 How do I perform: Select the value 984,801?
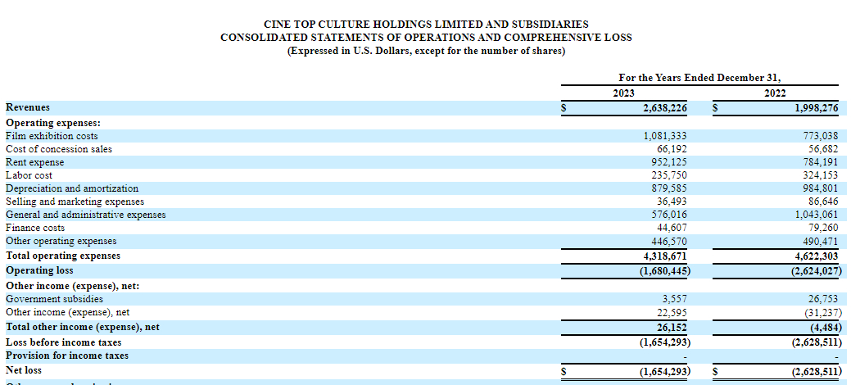820,188
